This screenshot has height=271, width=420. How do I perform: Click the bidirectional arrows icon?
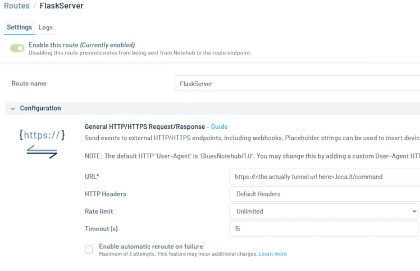(42, 151)
